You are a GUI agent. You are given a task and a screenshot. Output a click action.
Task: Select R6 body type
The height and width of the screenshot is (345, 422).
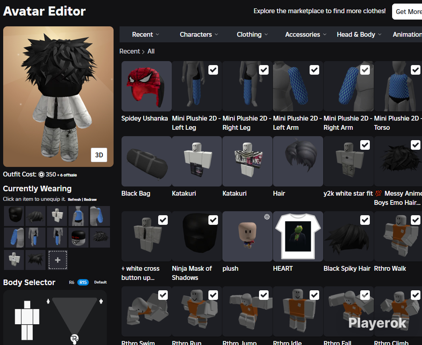coord(71,282)
